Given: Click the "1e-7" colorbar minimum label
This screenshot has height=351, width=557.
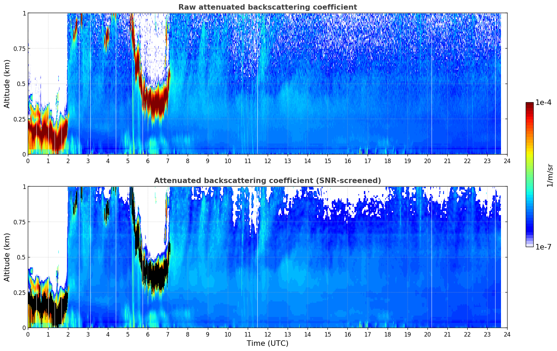Looking at the screenshot, I should click(x=543, y=247).
